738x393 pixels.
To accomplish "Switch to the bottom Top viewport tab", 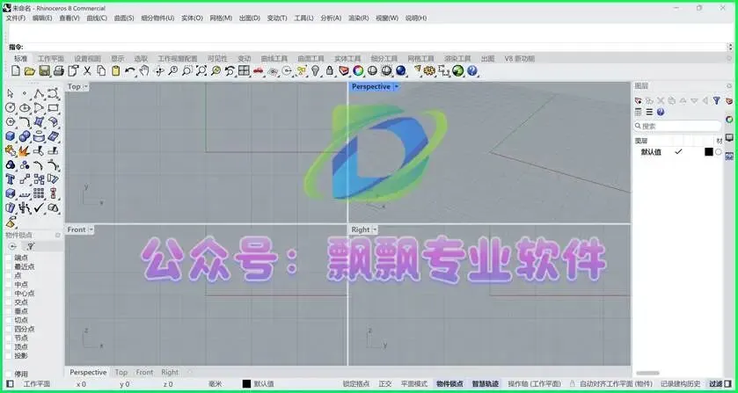I will click(121, 372).
